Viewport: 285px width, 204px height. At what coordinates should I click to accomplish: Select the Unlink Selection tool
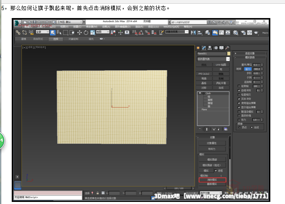click(25, 33)
